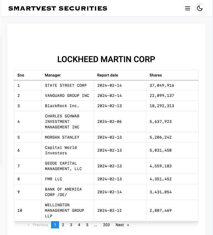
Task: Jump to last page 203
Action: pos(106,225)
